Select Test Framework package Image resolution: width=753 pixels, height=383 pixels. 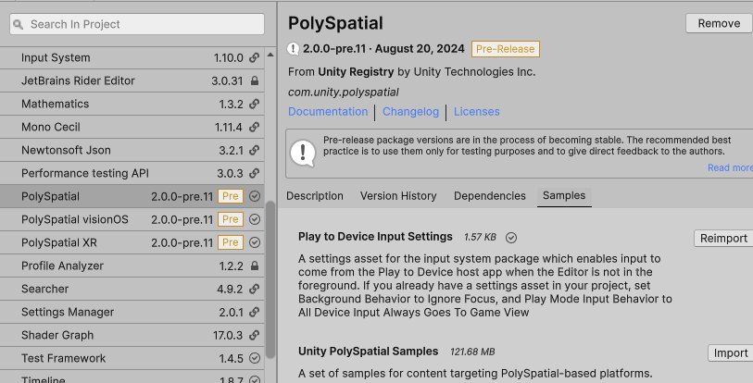coord(132,358)
